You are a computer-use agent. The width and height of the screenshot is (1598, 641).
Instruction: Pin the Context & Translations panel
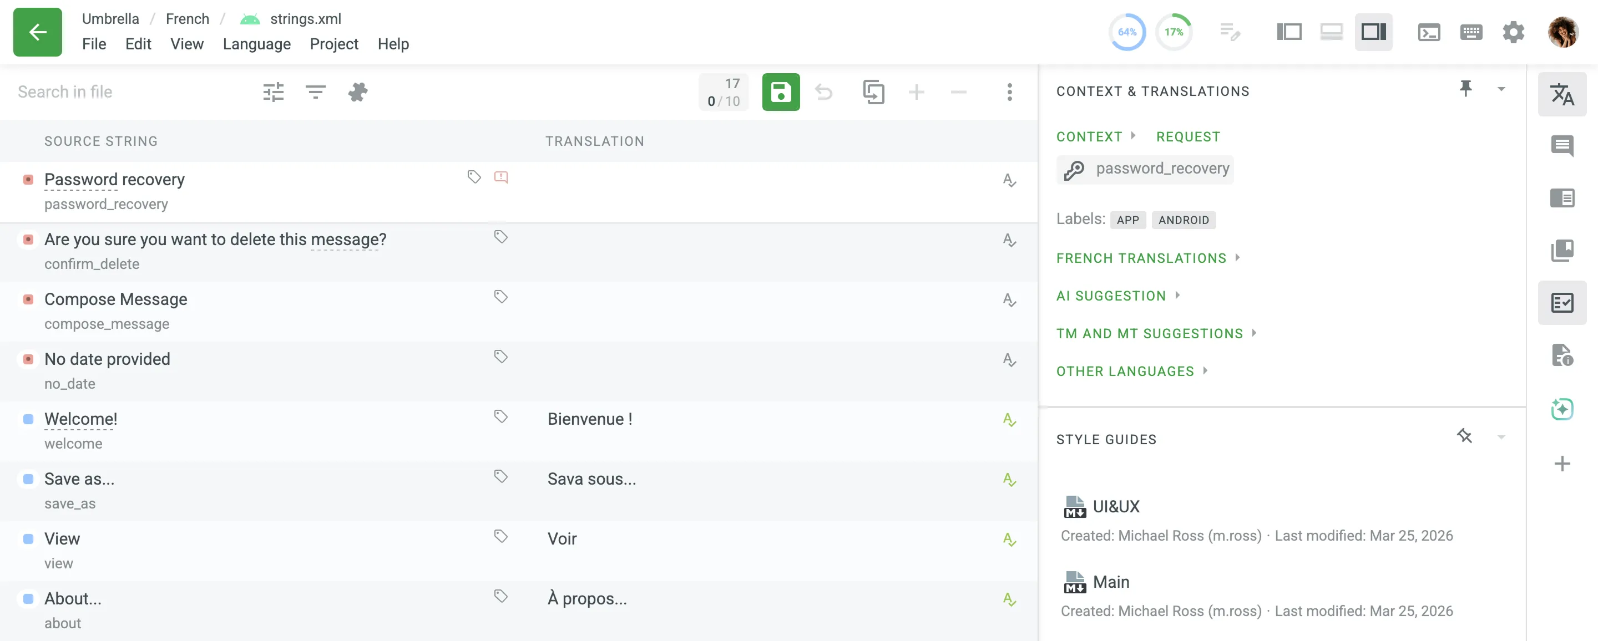(1466, 89)
